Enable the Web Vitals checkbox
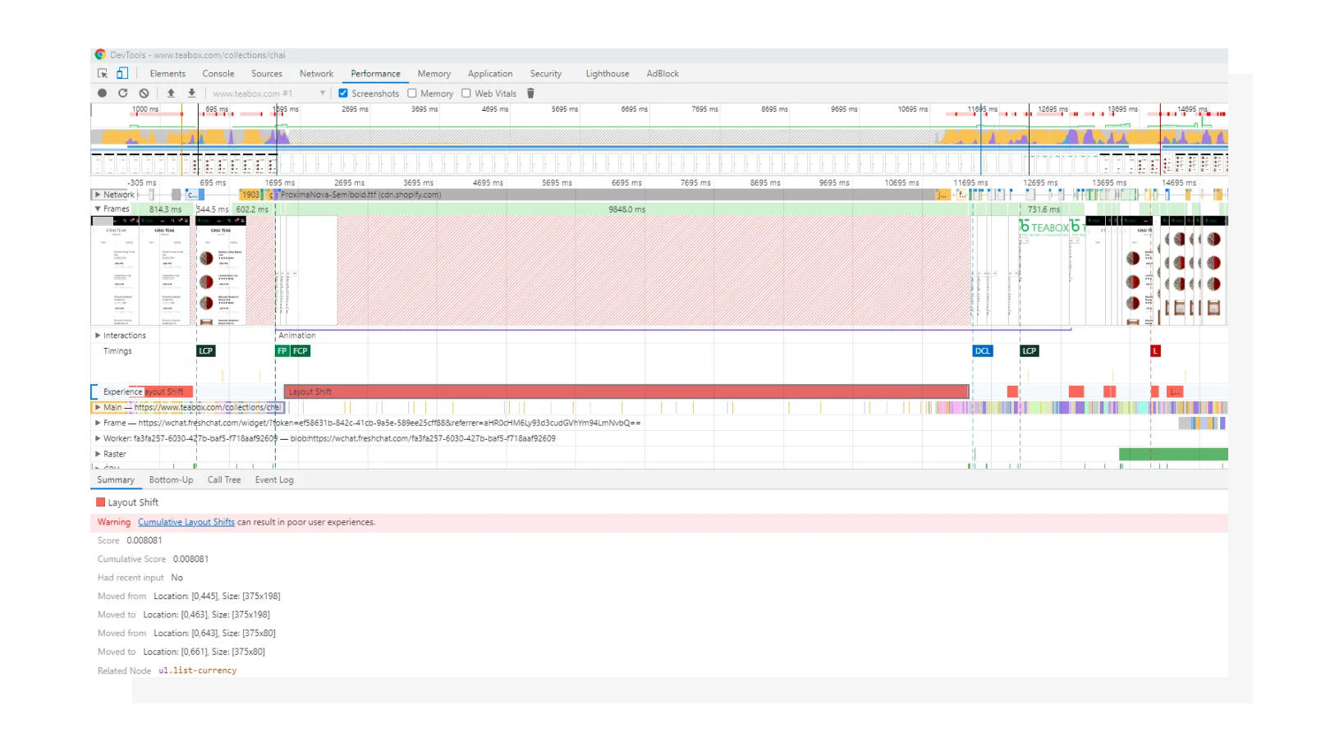This screenshot has width=1344, height=751. pyautogui.click(x=466, y=94)
